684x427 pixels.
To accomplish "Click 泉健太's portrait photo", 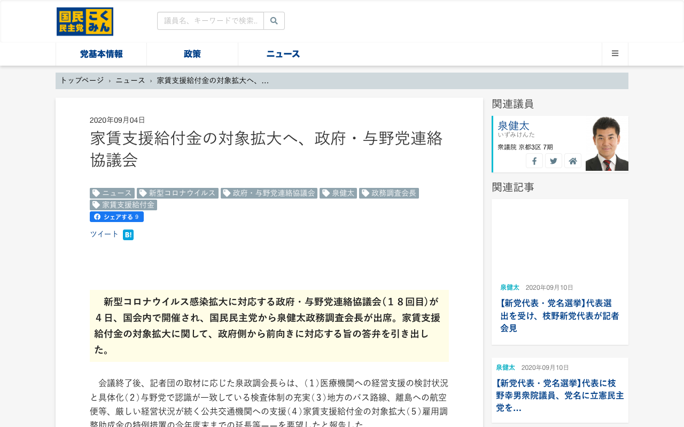I will coord(607,144).
